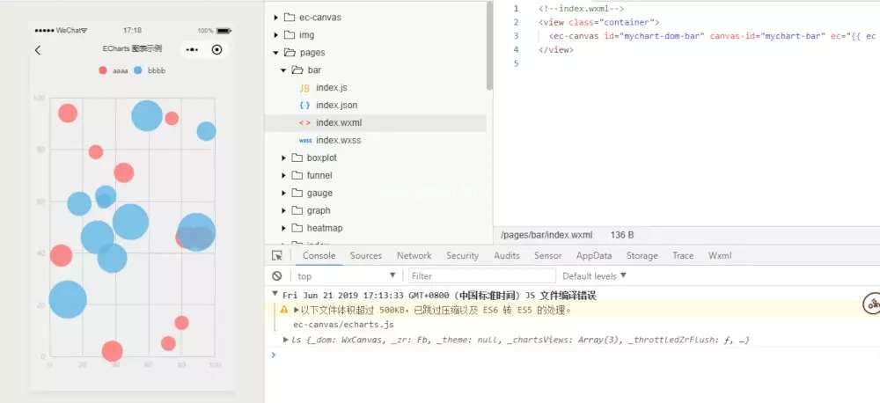Collapse the pages folder
Viewport: 880px width, 403px height.
tap(276, 53)
